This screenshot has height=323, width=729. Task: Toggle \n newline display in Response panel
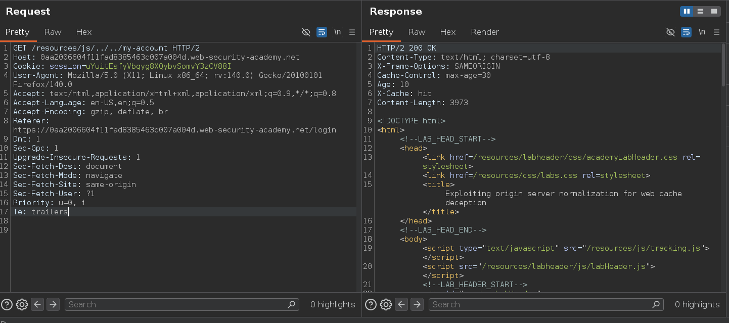[702, 32]
